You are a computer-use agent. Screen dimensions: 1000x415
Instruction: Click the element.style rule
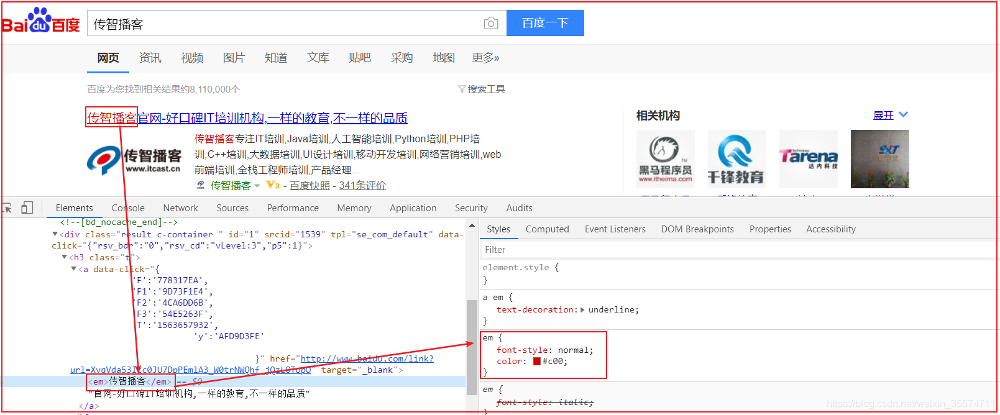click(x=521, y=268)
